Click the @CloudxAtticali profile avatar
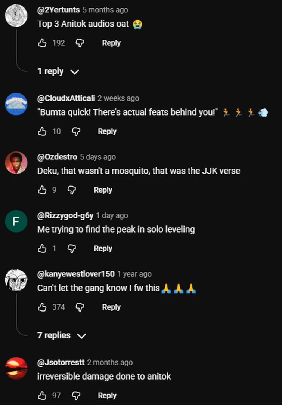Screen dimensions: 282x405 (16, 104)
